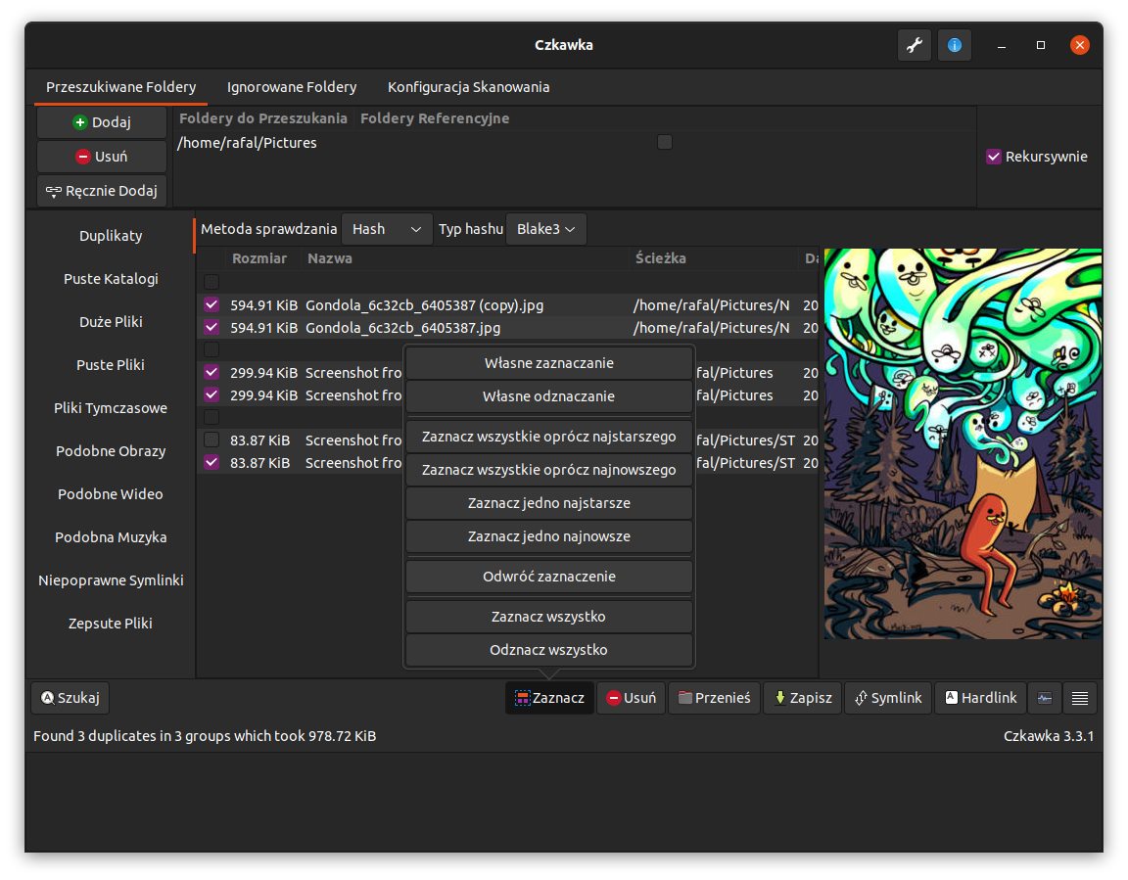Start a scan with the Szukaj button

coord(69,698)
